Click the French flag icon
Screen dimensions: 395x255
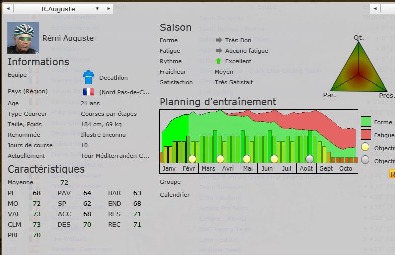[88, 92]
